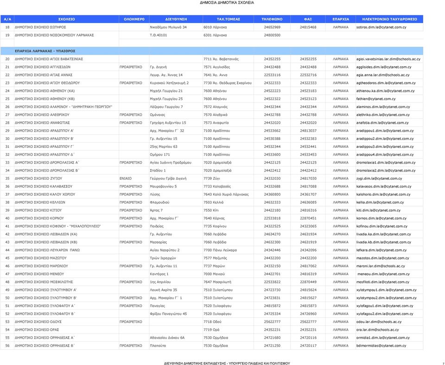Click email maroni.lar.dim@schools.ac.cy
Viewport: 445px width, 365px height.
(x=381, y=266)
